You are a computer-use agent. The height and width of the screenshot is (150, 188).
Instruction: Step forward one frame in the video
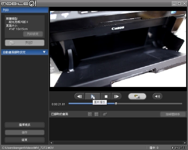pyautogui.click(x=116, y=96)
